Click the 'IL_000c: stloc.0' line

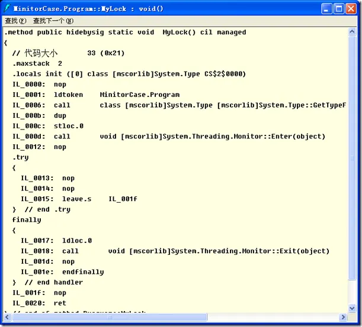coord(48,126)
